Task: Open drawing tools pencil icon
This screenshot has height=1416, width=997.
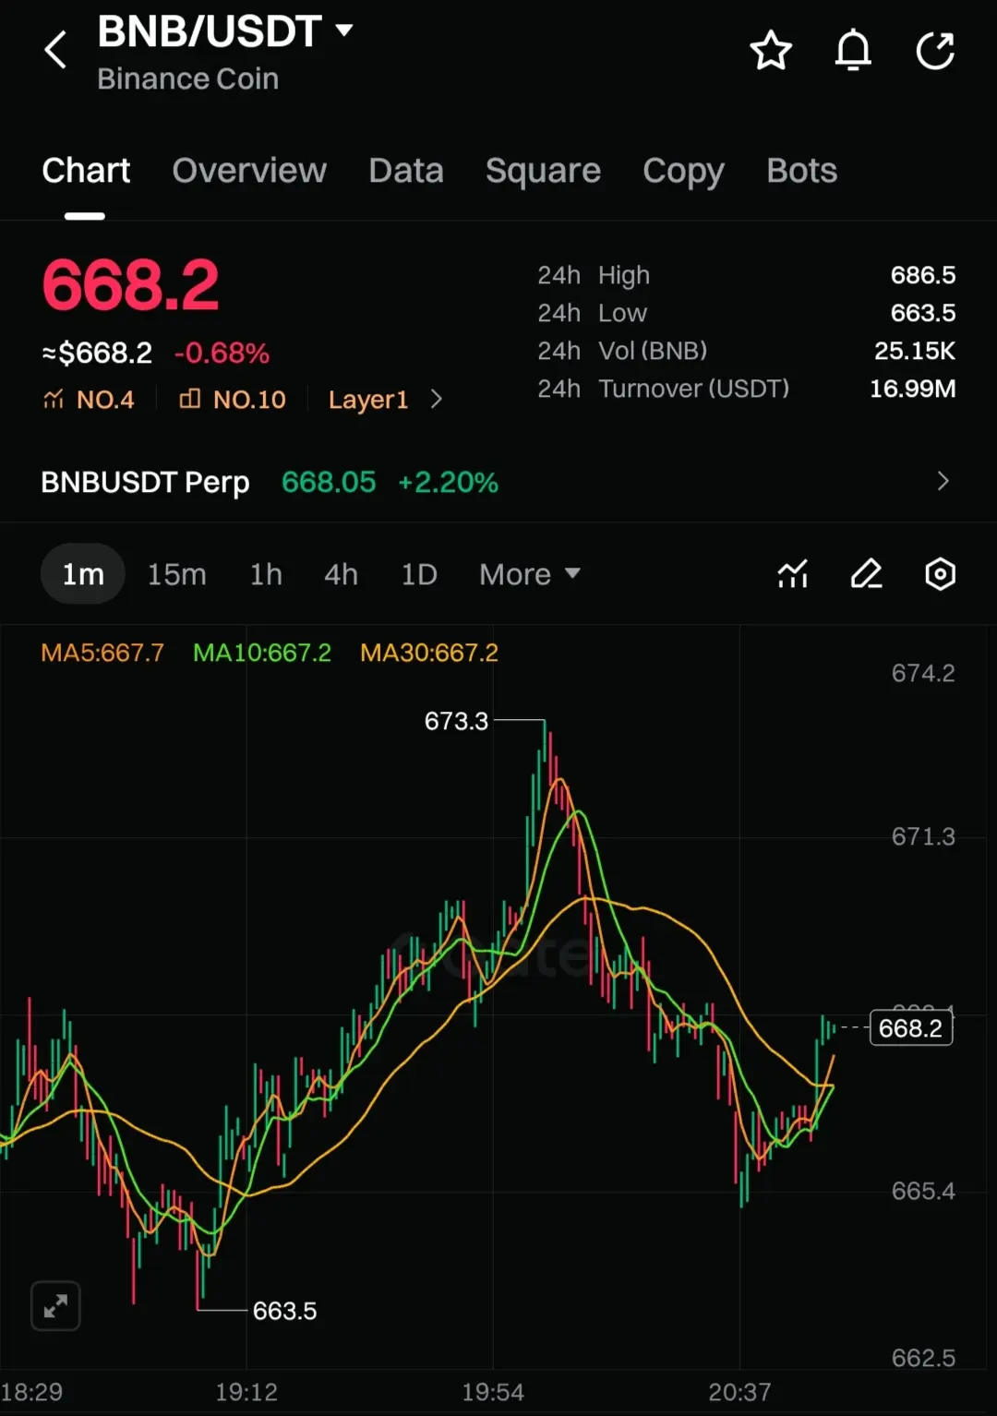Action: 866,574
